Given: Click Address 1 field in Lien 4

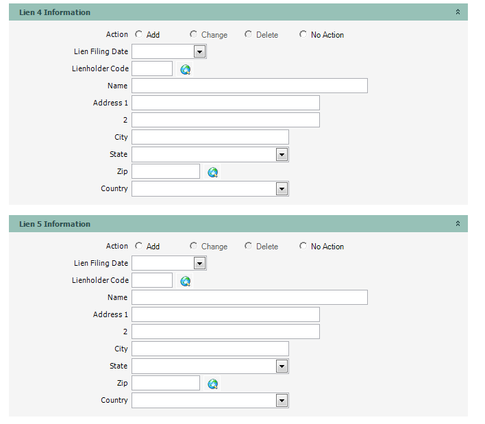Looking at the screenshot, I should (225, 103).
